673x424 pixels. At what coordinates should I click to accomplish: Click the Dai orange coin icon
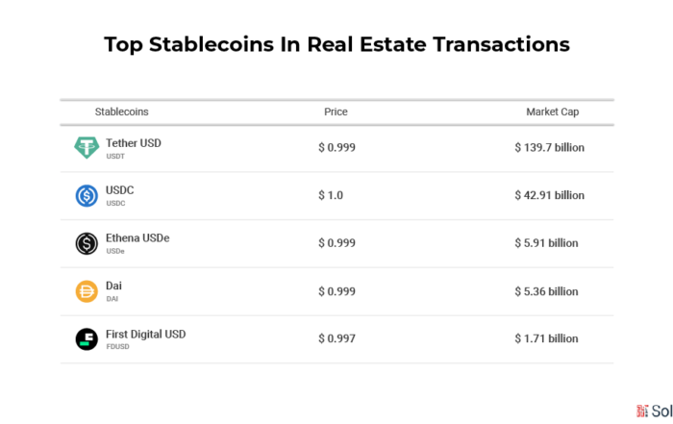tap(87, 291)
